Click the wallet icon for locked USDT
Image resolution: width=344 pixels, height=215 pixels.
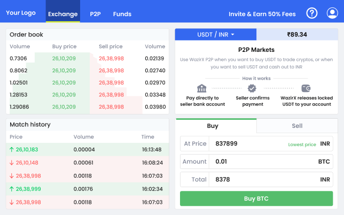pos(306,88)
